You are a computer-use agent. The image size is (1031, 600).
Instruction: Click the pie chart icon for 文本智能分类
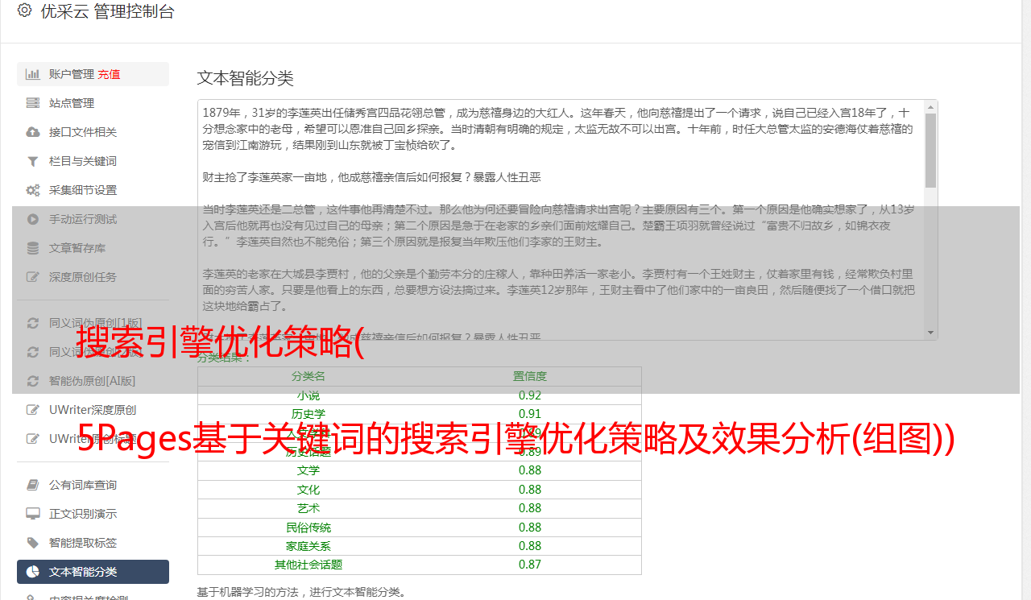click(x=33, y=572)
